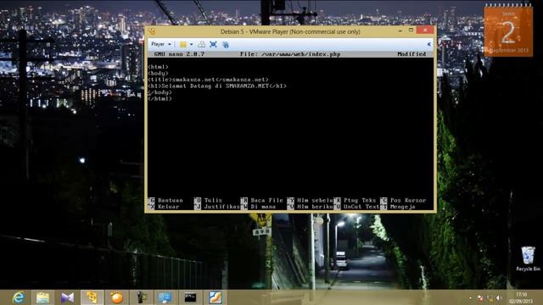Open the paint-style app taskbar icon
The height and width of the screenshot is (305, 543).
[215, 297]
